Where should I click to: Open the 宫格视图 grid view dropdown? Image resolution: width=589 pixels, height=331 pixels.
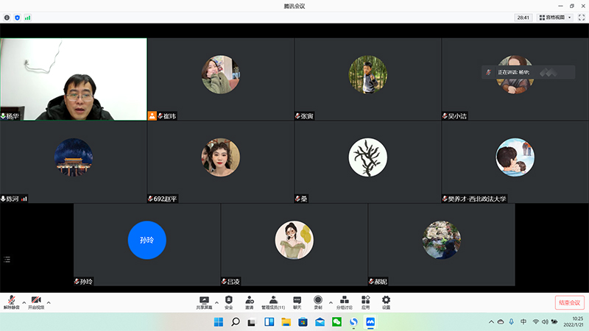pyautogui.click(x=555, y=17)
